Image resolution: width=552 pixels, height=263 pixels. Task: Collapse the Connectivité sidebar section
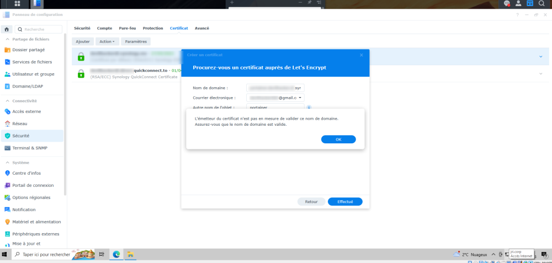point(7,101)
